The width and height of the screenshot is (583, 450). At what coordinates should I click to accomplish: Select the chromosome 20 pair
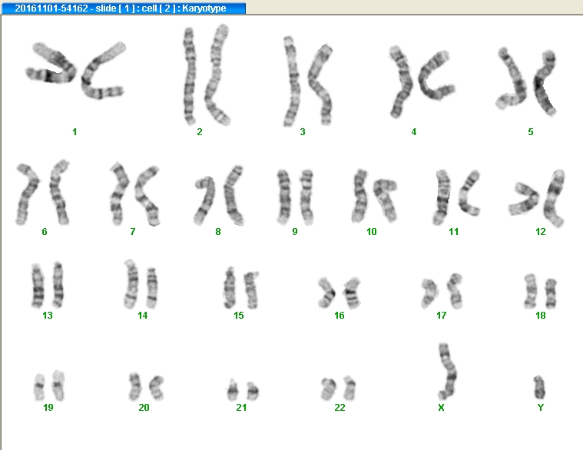pos(146,386)
